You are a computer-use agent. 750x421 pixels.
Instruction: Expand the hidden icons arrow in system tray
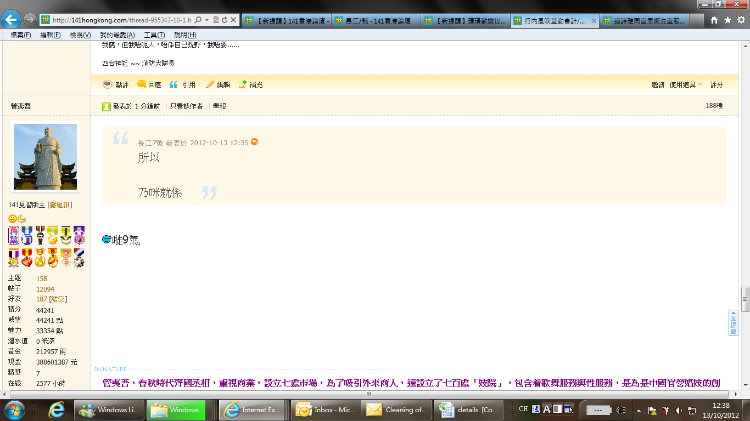(x=638, y=409)
